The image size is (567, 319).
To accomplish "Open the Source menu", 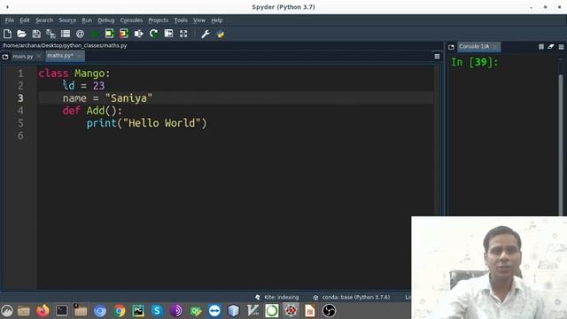I will click(x=67, y=20).
